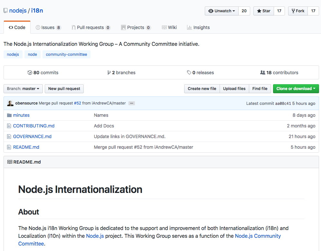Switch to the Issues tab
This screenshot has width=321, height=251.
[x=48, y=27]
